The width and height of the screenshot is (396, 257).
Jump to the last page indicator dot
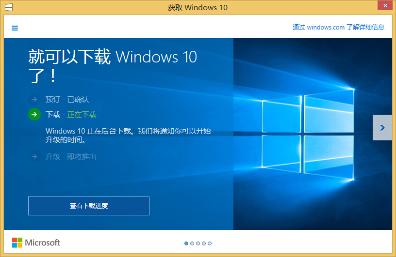tap(210, 243)
